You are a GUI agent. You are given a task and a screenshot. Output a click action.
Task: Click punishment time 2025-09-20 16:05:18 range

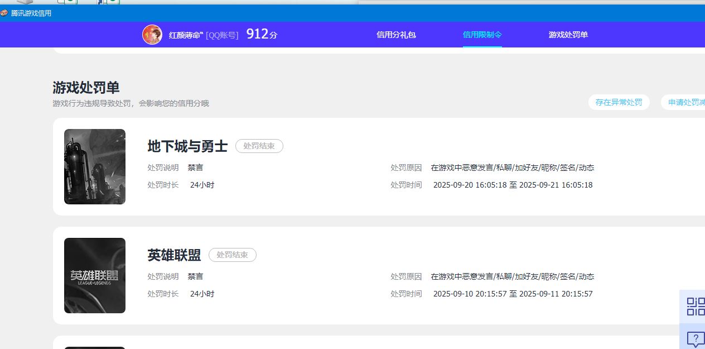click(513, 185)
